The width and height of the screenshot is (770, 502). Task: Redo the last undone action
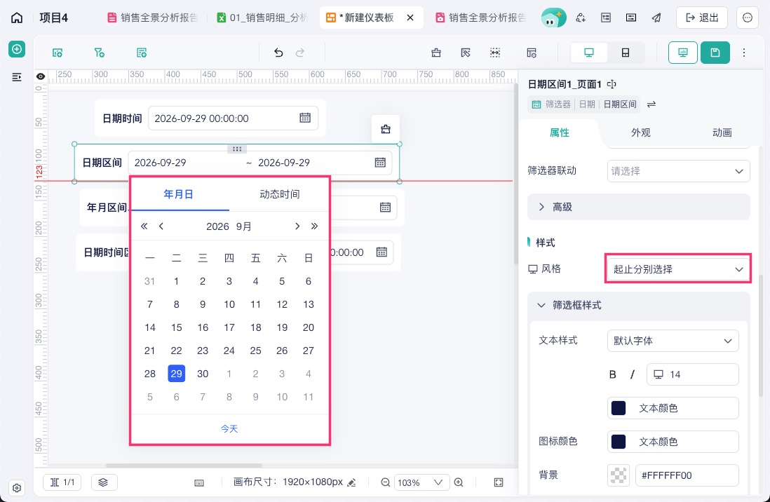[300, 53]
